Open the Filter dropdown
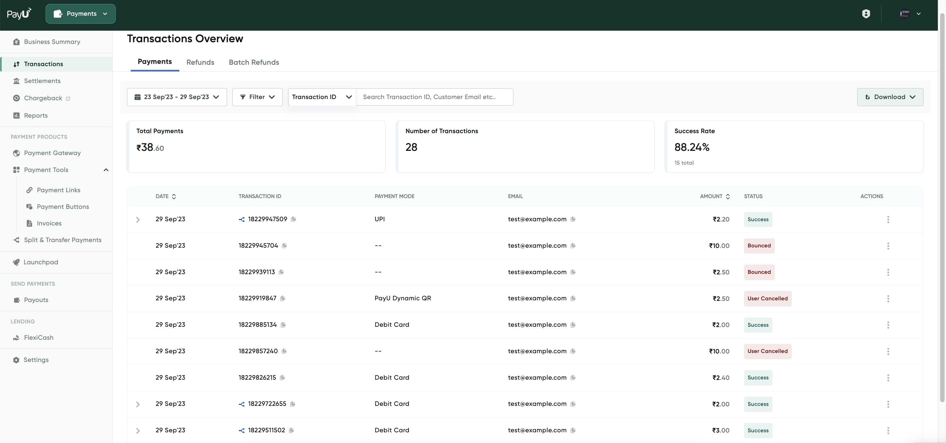Image resolution: width=946 pixels, height=443 pixels. [x=257, y=97]
